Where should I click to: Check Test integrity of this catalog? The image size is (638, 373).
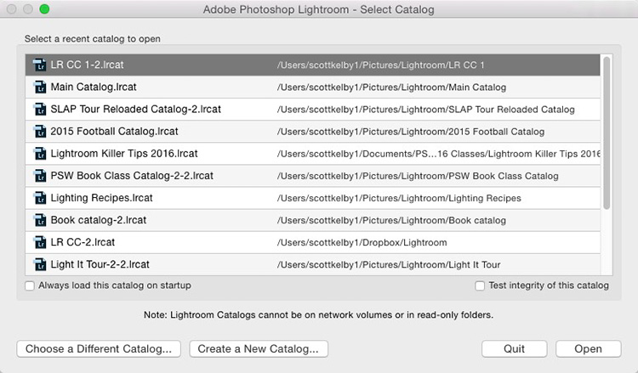tap(480, 285)
